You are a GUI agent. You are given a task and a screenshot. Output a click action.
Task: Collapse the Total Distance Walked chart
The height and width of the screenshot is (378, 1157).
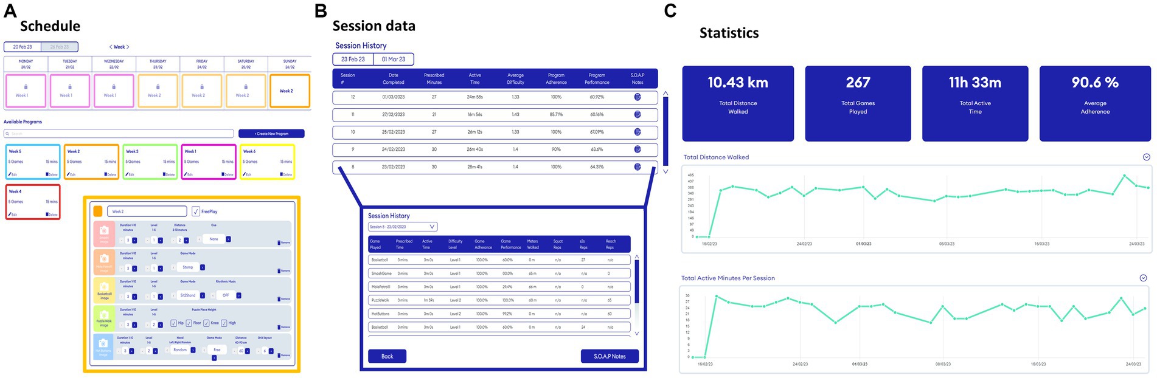pos(1146,157)
